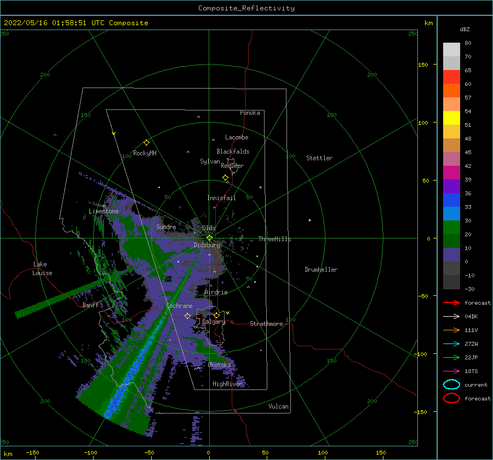Select the red 65 dBZ color swatch
Image resolution: width=493 pixels, height=460 pixels.
click(451, 77)
